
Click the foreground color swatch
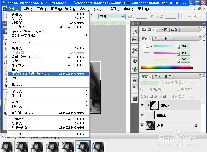pos(143,47)
